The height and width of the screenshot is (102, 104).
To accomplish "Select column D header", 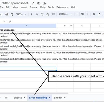I will click(97, 26).
